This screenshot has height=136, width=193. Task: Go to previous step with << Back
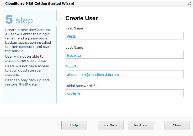[x=111, y=125]
